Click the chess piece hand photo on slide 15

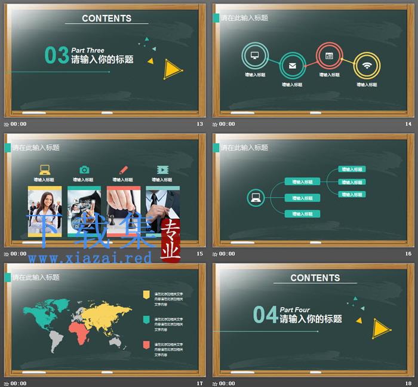[124, 211]
